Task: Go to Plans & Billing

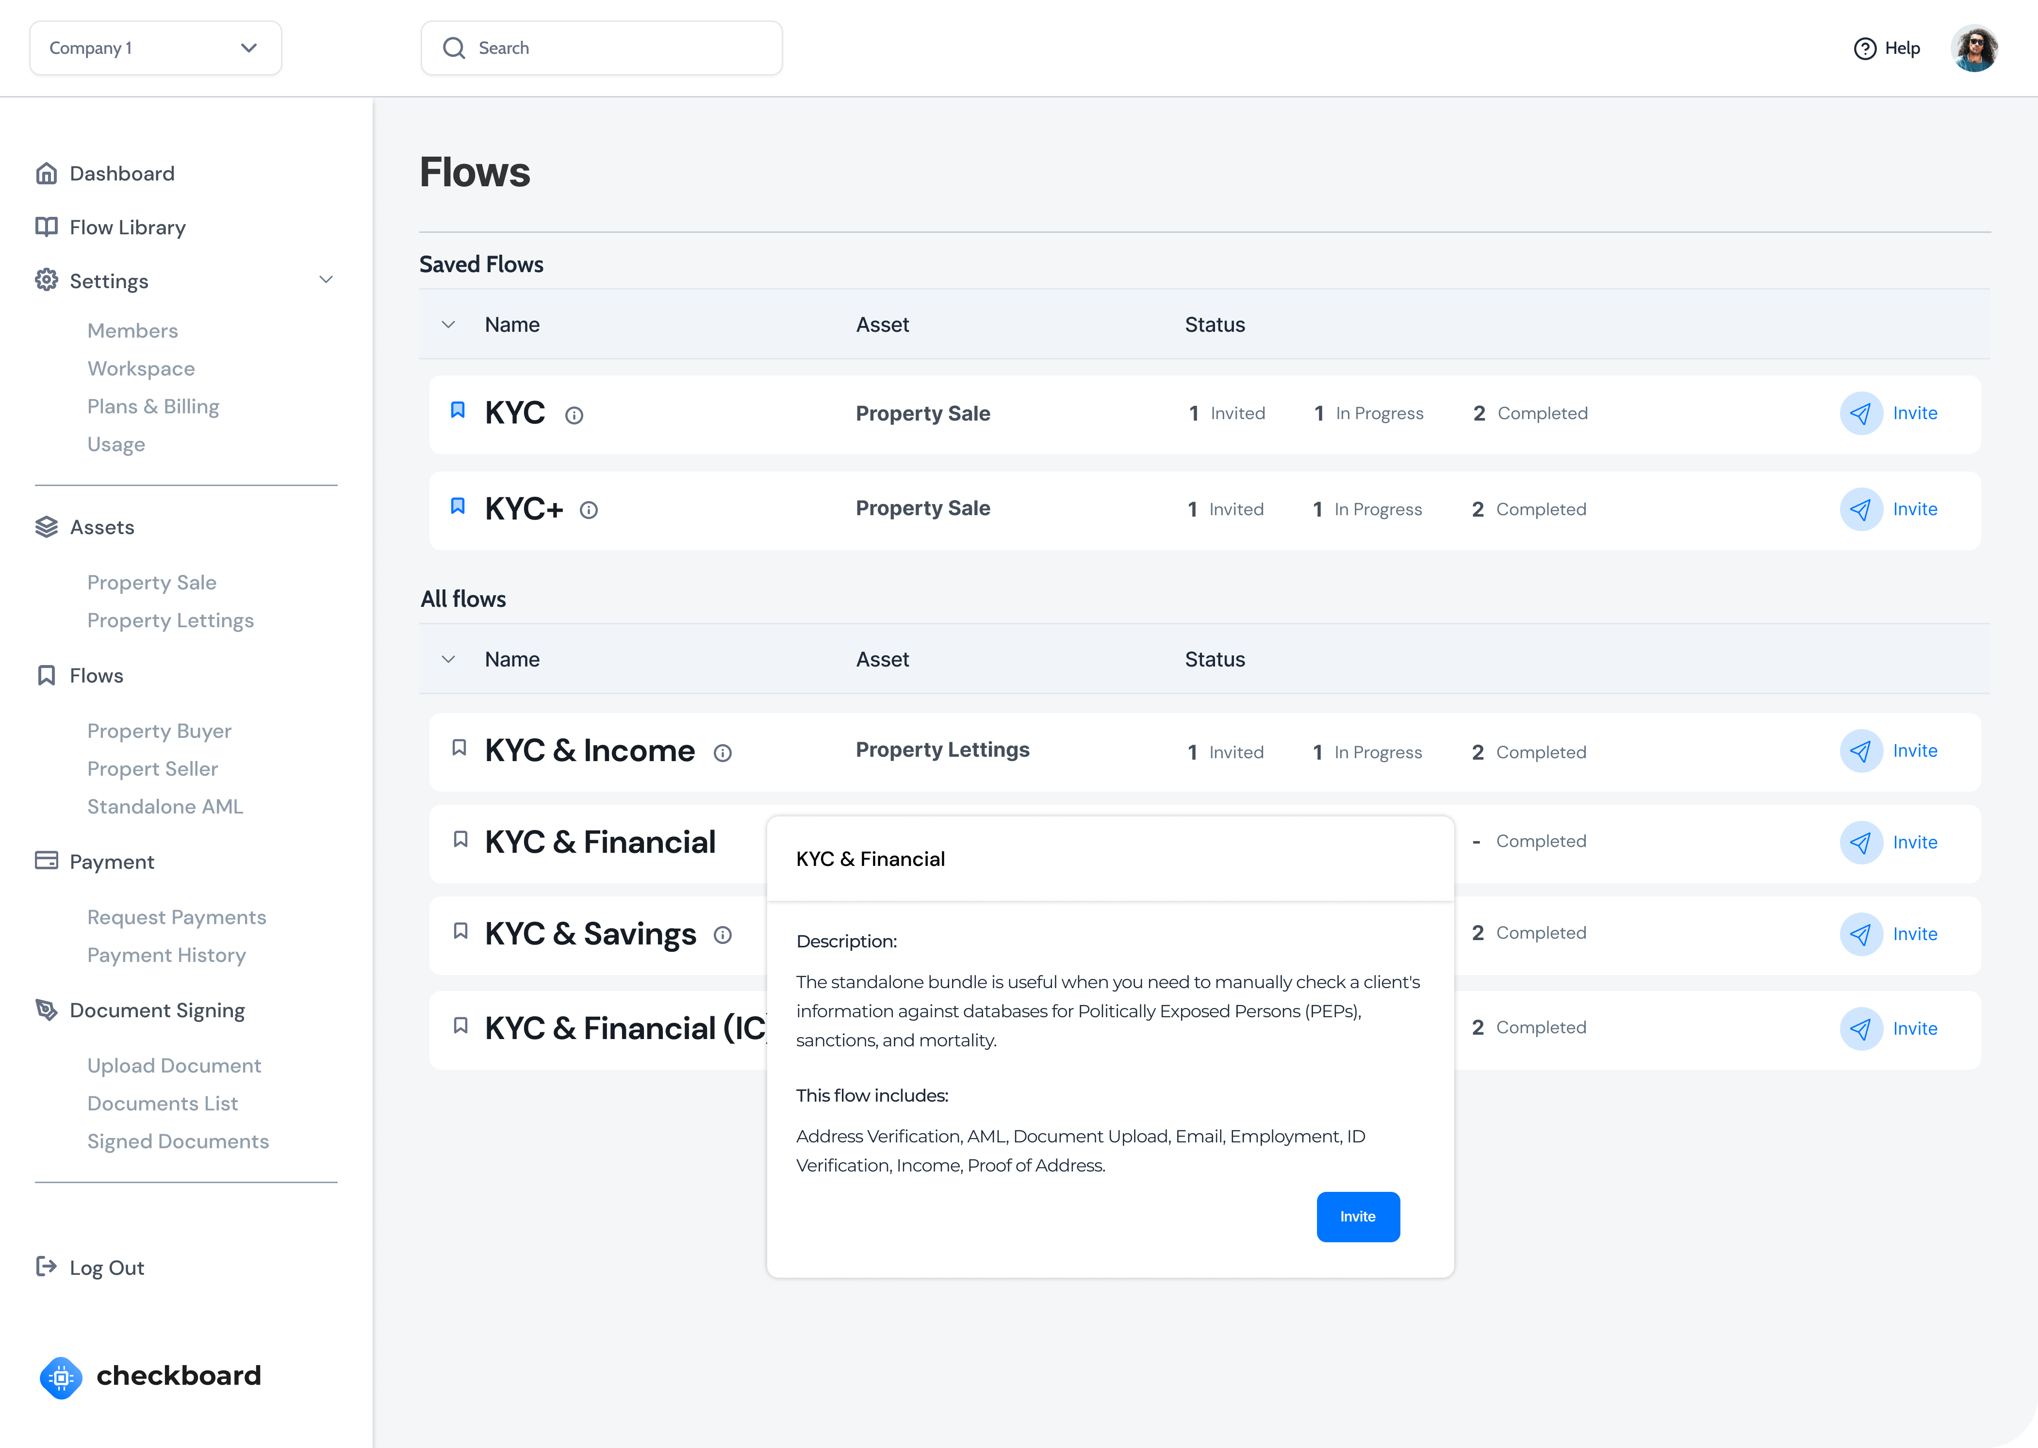Action: [x=153, y=407]
